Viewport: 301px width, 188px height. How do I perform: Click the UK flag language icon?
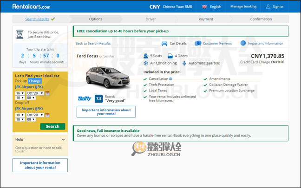tap(204, 6)
